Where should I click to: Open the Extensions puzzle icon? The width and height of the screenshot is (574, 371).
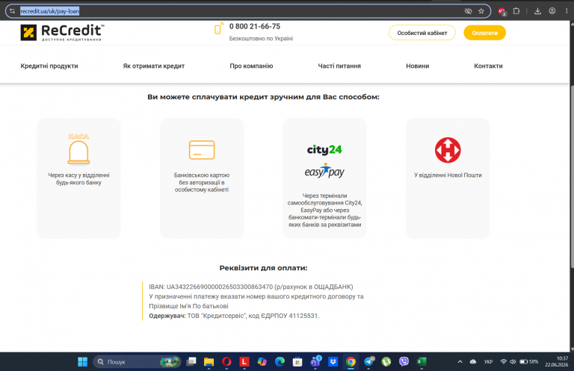coord(516,11)
